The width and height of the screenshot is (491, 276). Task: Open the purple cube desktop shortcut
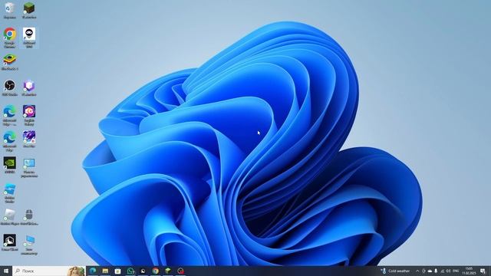[29, 88]
